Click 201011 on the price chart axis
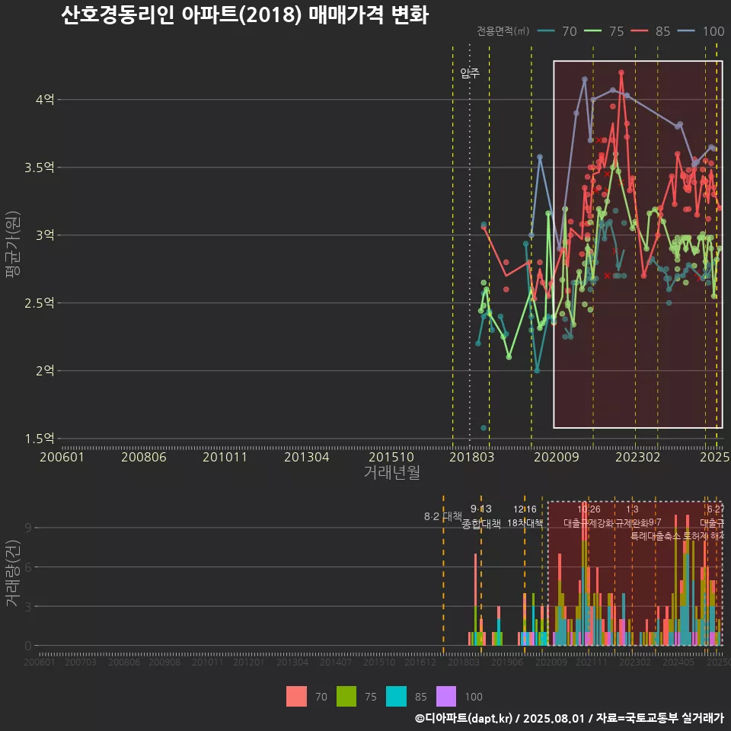This screenshot has width=731, height=731. [x=225, y=457]
